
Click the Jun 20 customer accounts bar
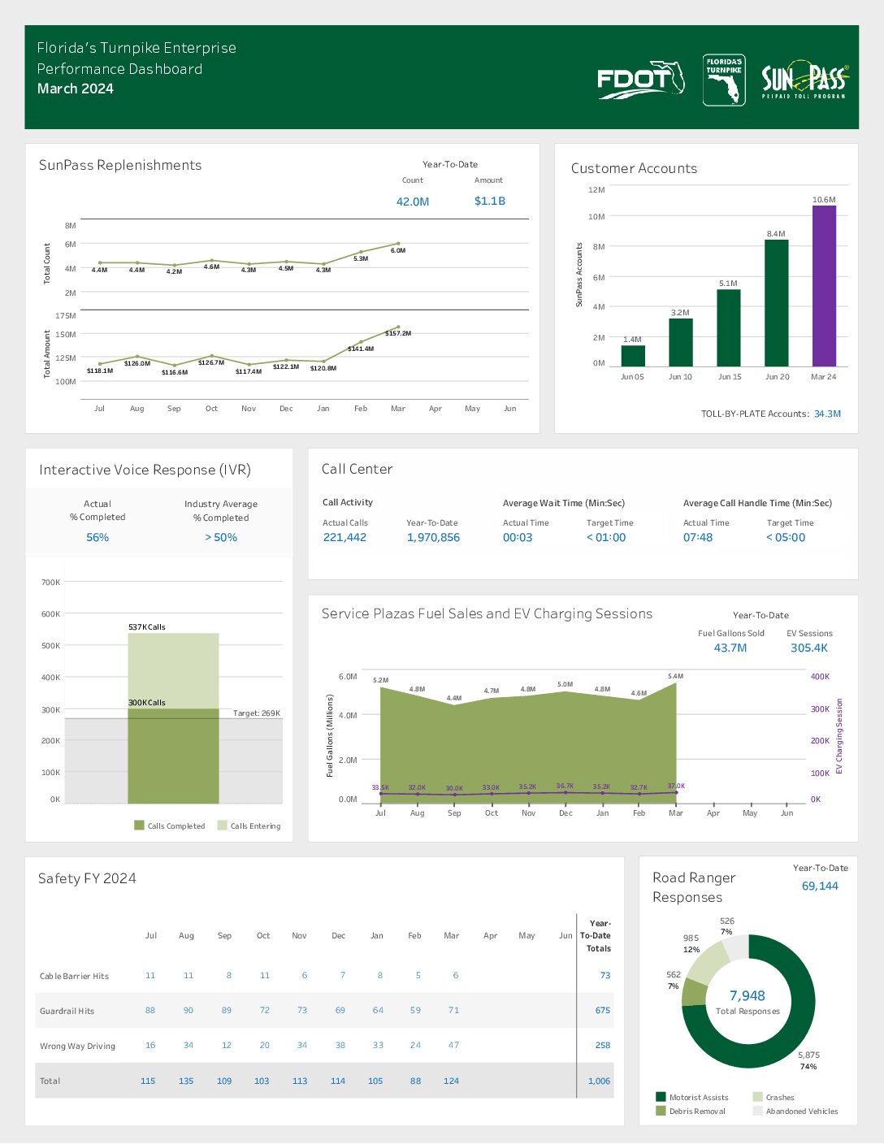(776, 303)
